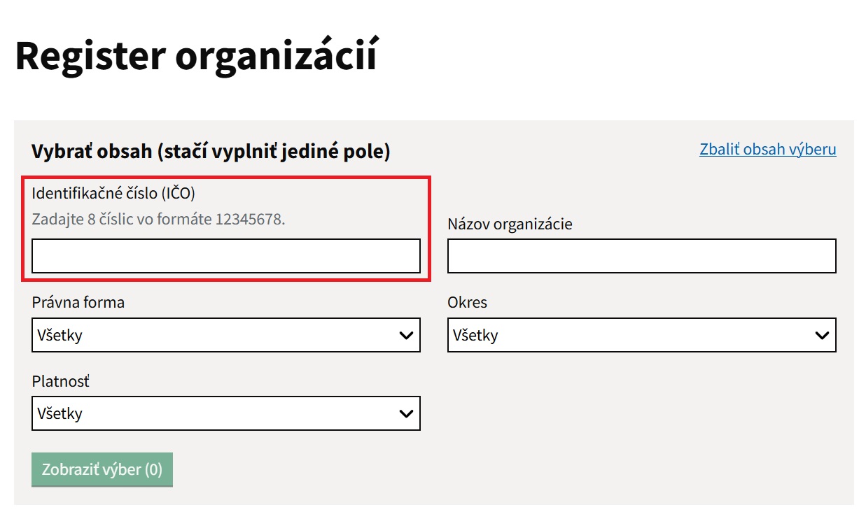
Task: Click the Právna forma label
Action: pos(78,303)
